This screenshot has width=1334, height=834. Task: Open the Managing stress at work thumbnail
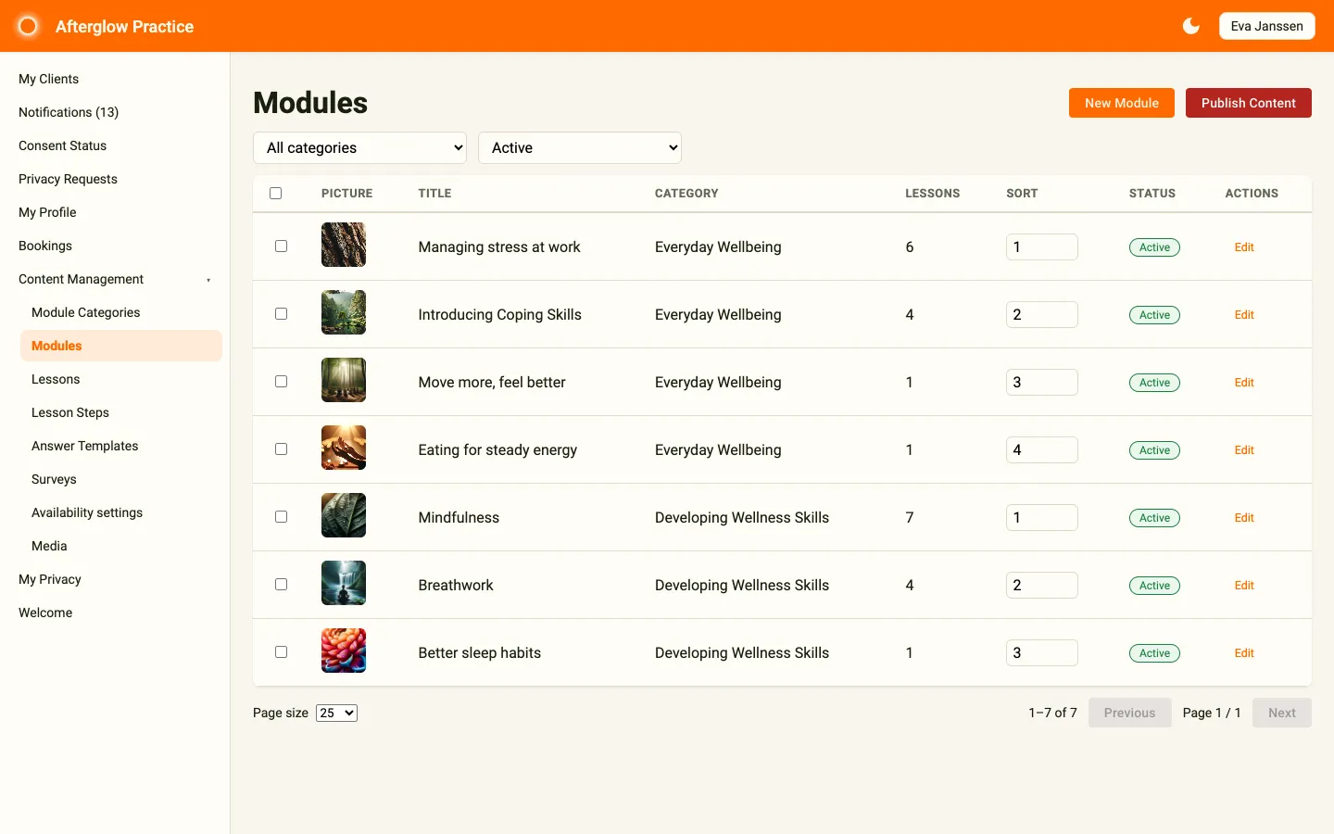click(344, 245)
